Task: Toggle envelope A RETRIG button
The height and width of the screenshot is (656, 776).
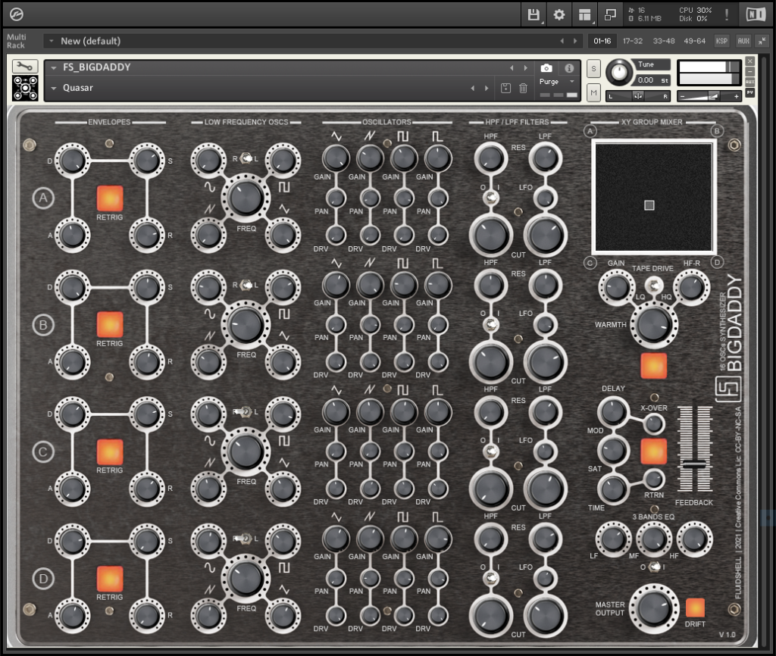Action: point(109,198)
